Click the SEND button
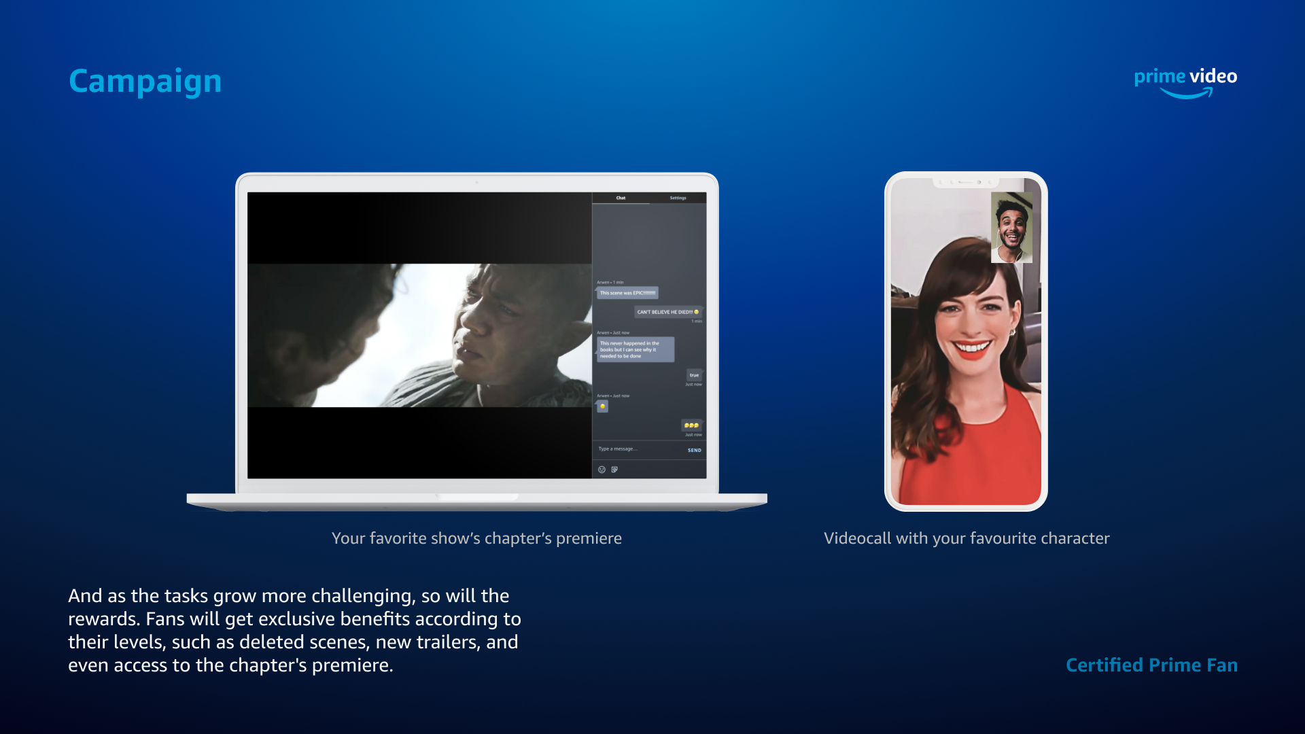 694,450
